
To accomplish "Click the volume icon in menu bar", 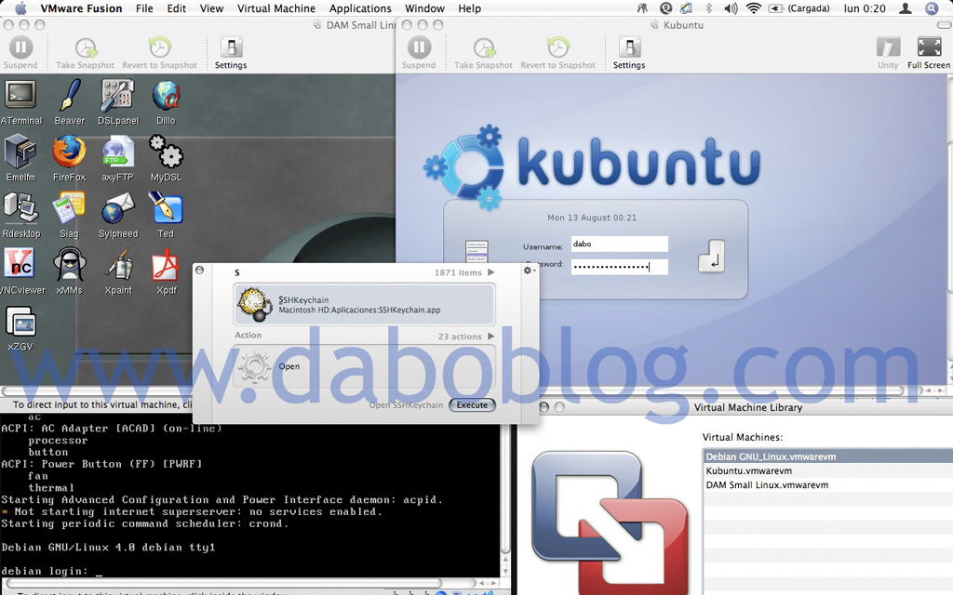I will click(731, 8).
